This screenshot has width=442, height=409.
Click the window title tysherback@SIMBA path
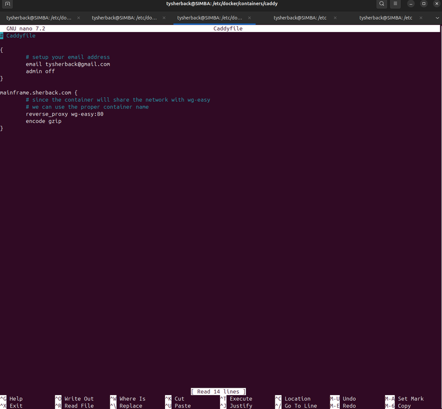[x=222, y=4]
